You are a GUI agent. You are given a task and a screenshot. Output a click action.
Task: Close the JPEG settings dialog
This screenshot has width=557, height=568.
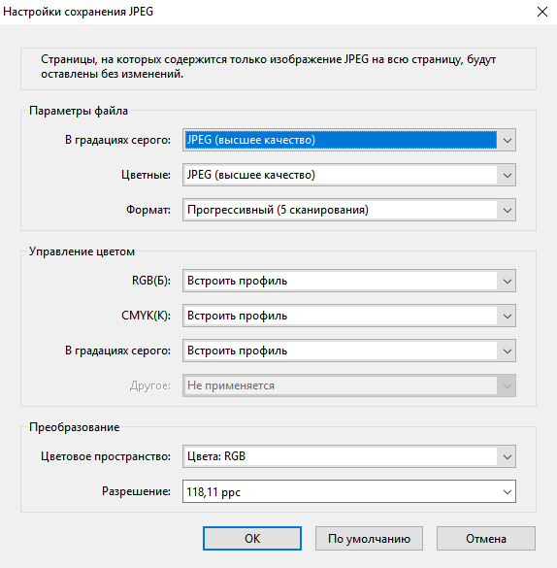point(542,12)
